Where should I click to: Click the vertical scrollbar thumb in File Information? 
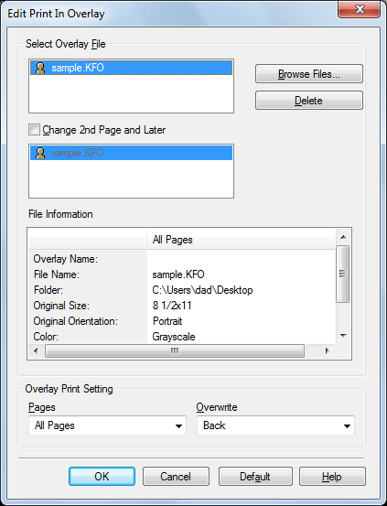(343, 274)
